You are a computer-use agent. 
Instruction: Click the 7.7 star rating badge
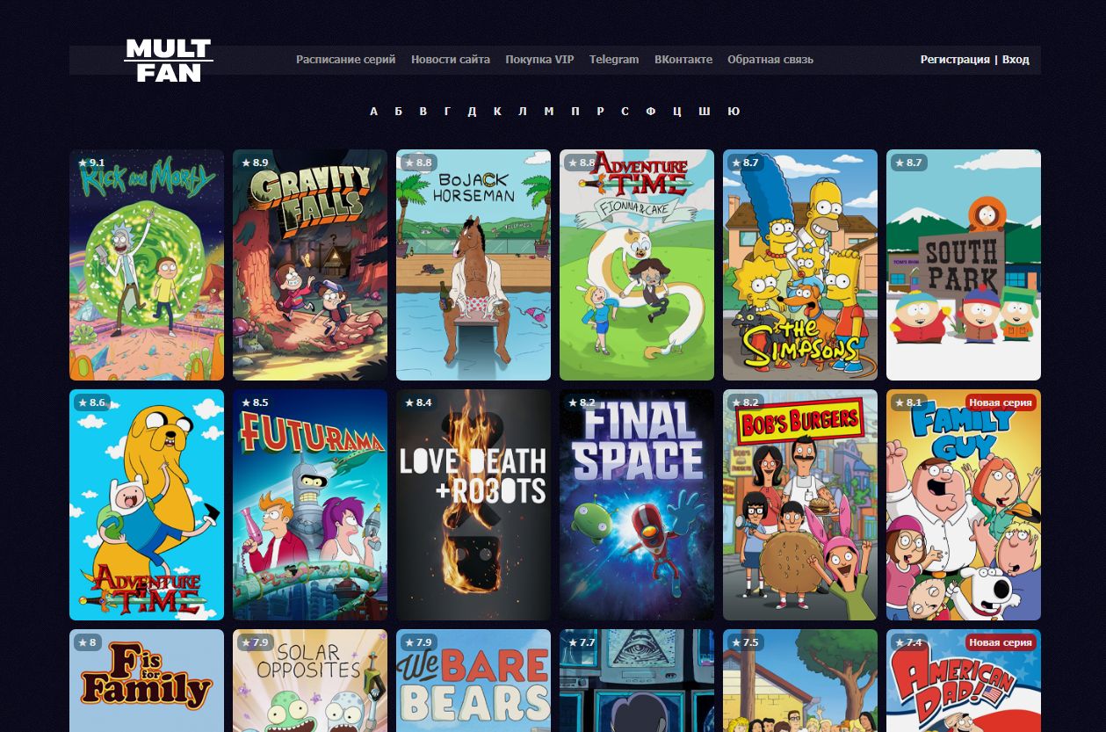coord(582,642)
